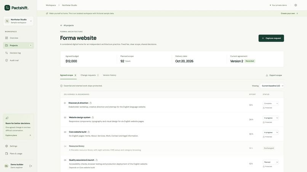Click the Discovery & direction row title

click(x=78, y=103)
